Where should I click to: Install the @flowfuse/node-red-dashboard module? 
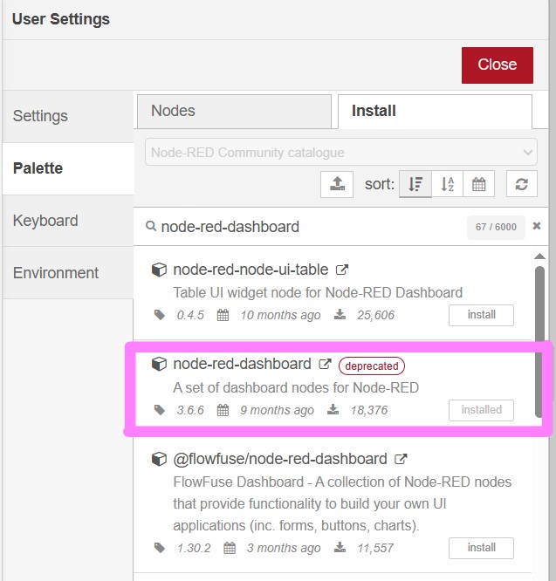[x=481, y=548]
